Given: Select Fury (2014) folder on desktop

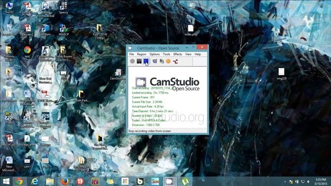Looking at the screenshot, I should (x=100, y=32).
